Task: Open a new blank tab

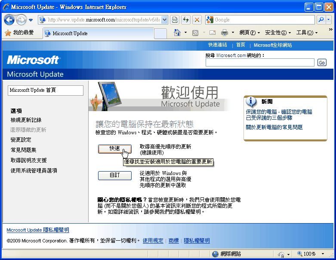Action: (x=160, y=34)
